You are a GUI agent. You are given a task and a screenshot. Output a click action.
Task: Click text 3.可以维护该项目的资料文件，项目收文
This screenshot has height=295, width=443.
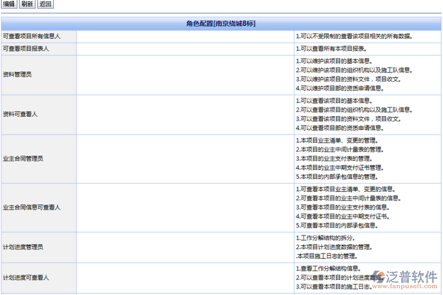pos(349,79)
